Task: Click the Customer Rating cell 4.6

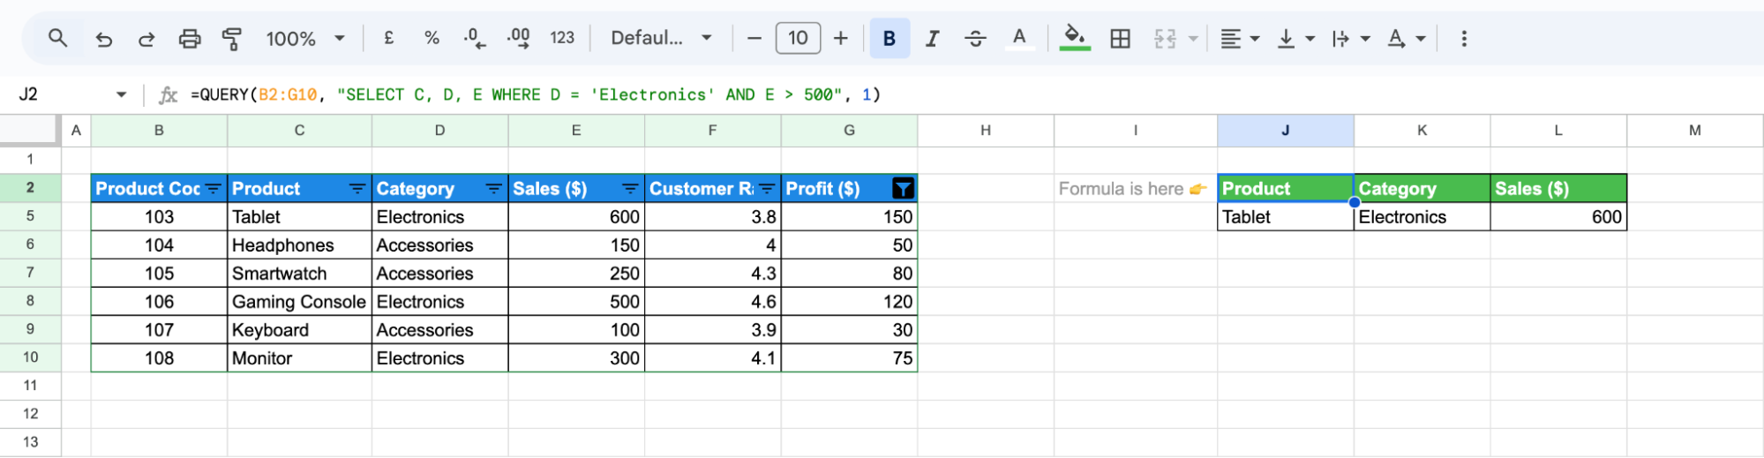Action: point(713,302)
